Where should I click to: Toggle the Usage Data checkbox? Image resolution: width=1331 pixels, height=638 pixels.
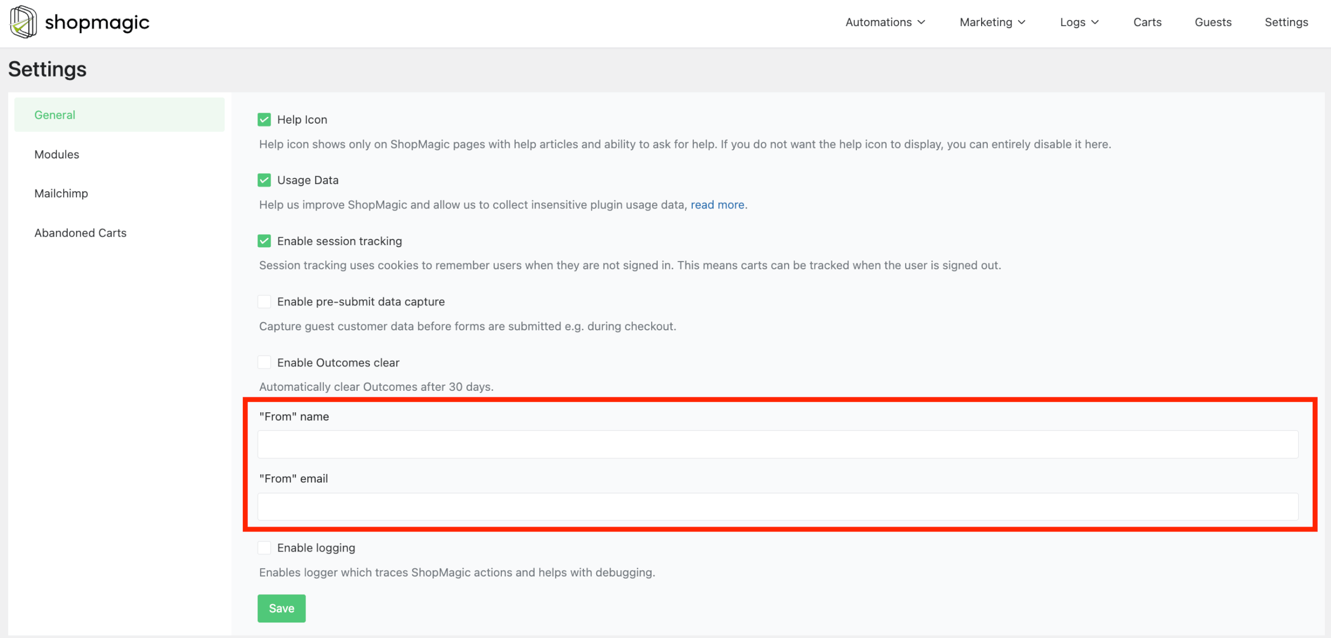264,180
